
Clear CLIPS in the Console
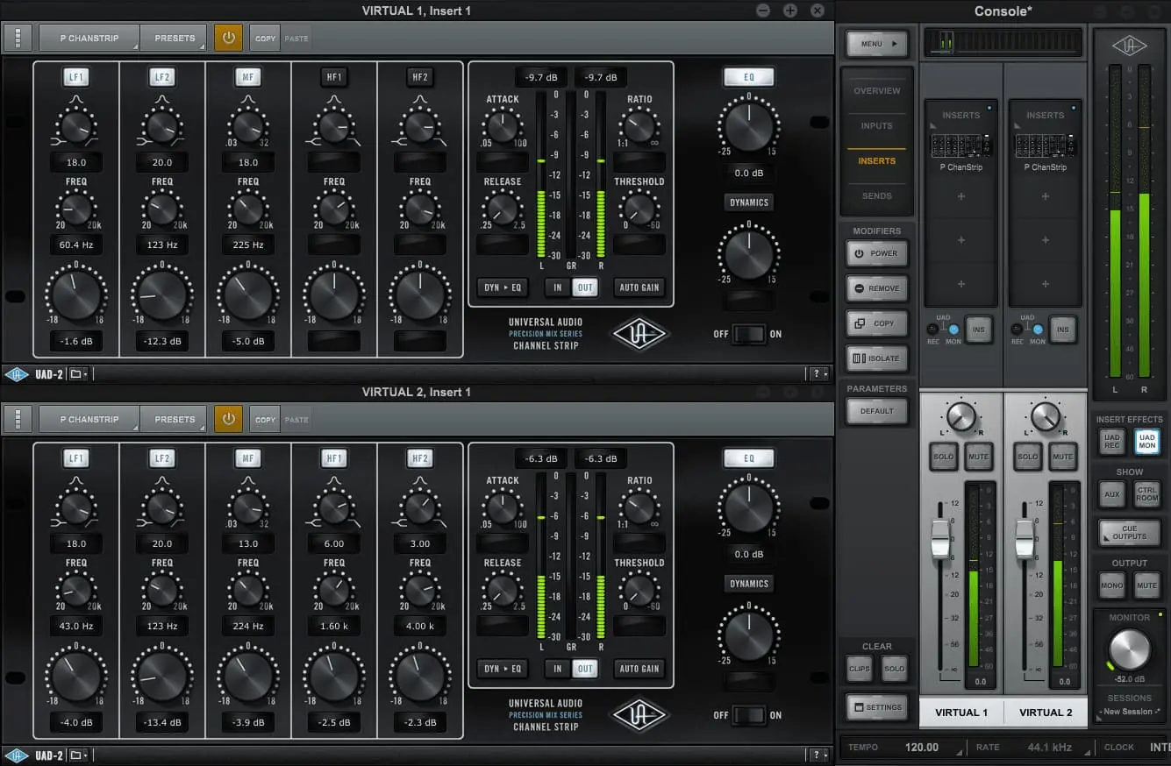pyautogui.click(x=860, y=669)
